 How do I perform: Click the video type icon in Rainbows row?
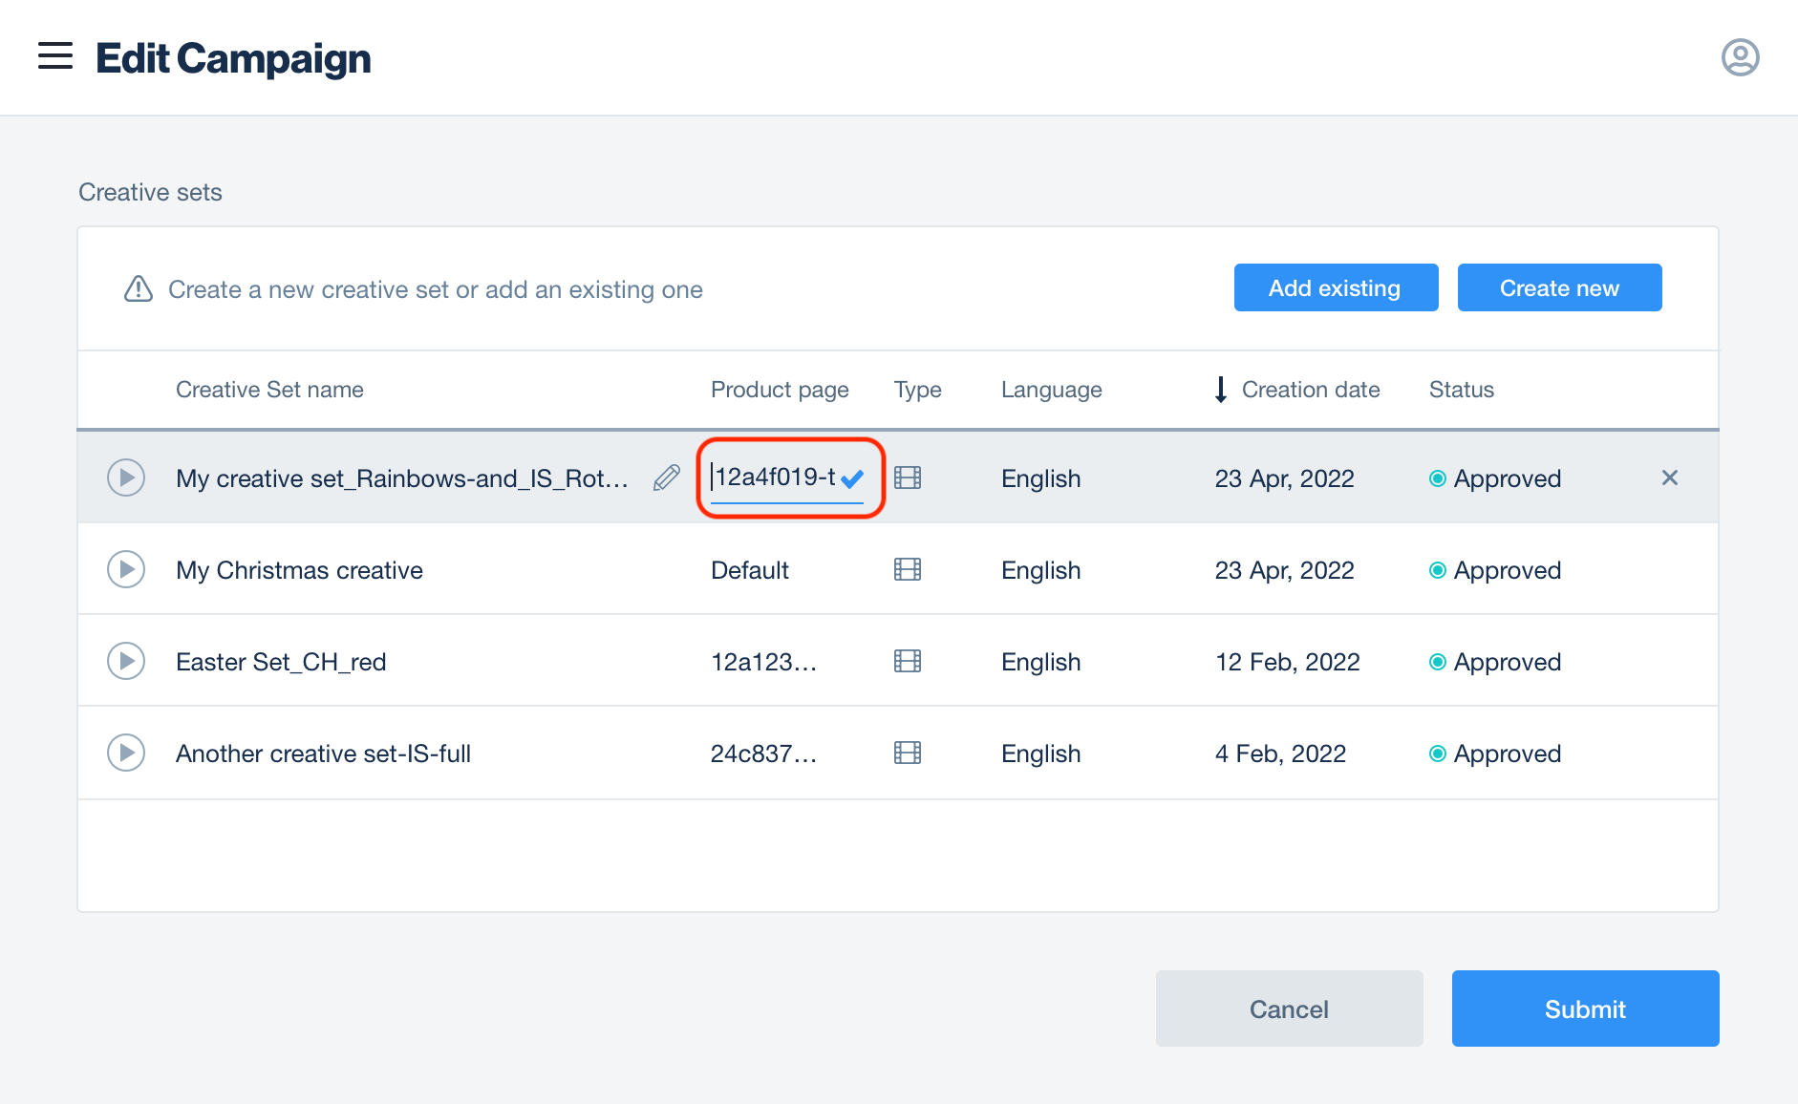908,478
